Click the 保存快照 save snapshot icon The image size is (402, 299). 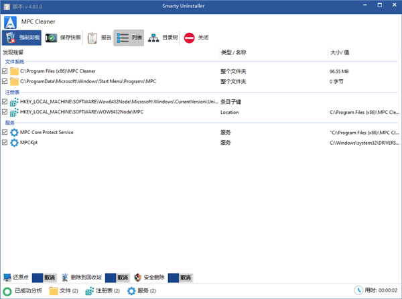point(52,38)
